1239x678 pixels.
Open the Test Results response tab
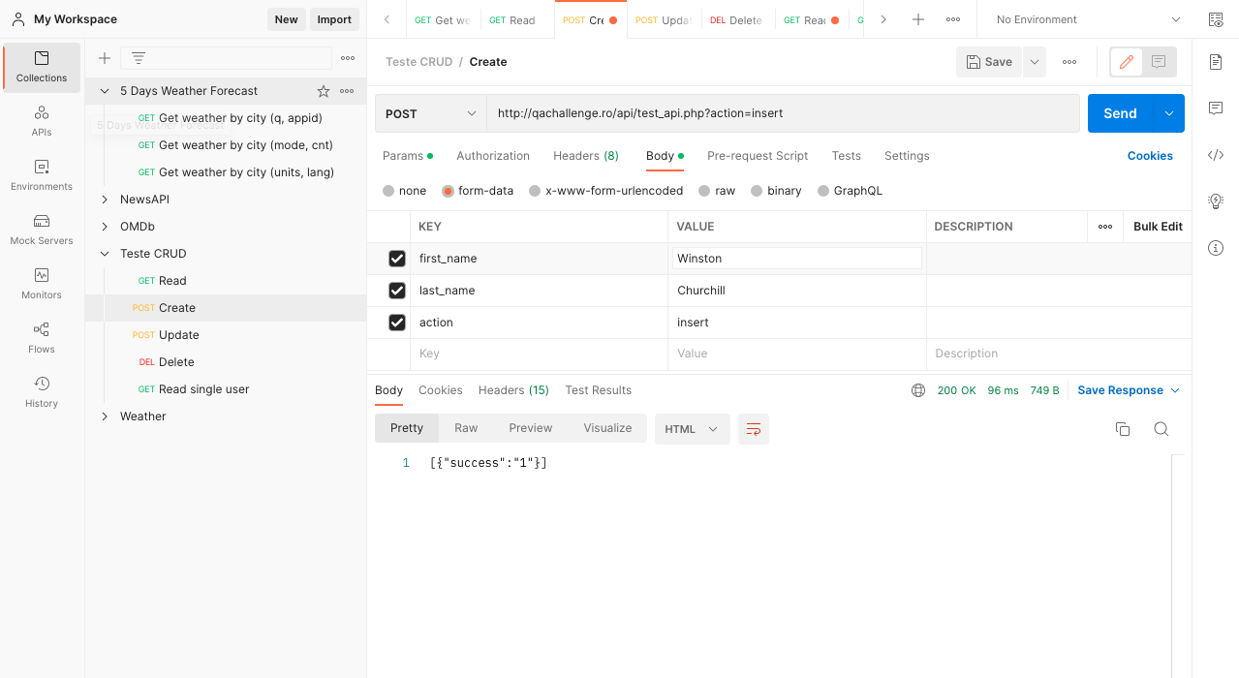pyautogui.click(x=599, y=390)
